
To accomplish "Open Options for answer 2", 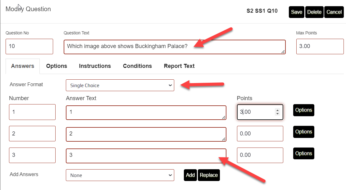I will coord(303,132).
